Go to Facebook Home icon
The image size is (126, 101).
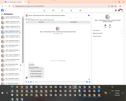pos(44,10)
